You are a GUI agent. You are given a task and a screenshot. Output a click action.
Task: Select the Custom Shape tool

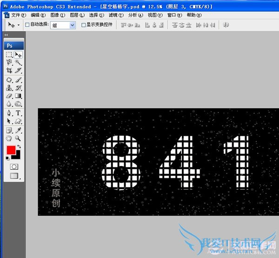pos(18,121)
